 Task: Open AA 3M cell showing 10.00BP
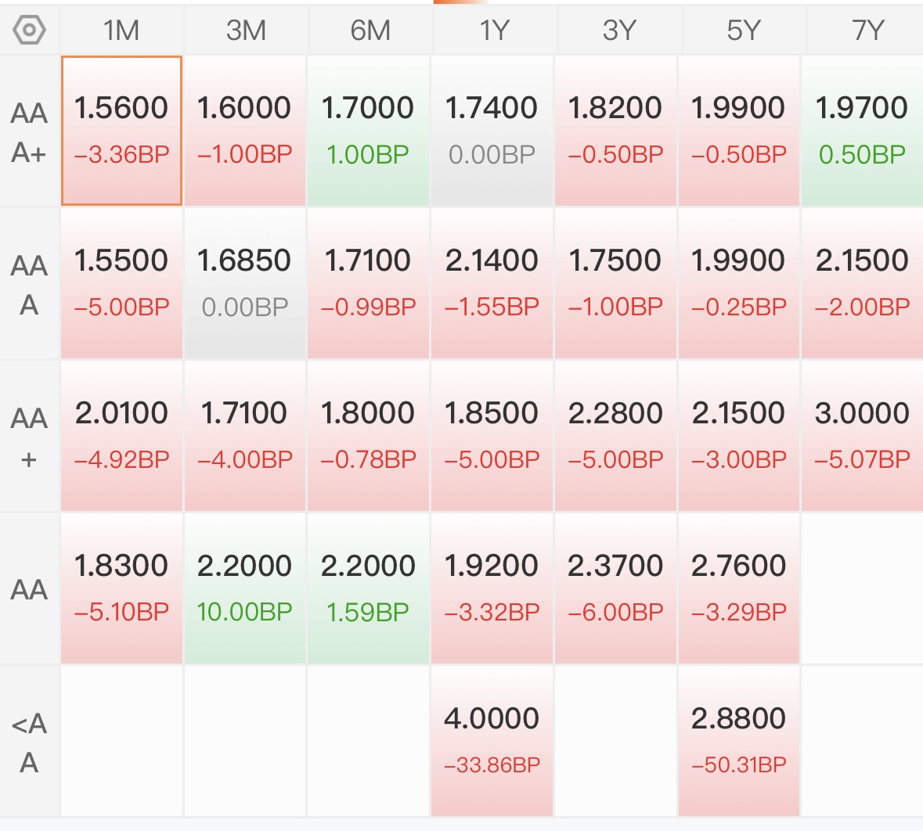(245, 588)
